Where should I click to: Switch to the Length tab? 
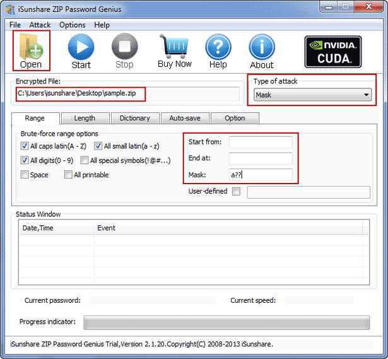(x=85, y=118)
